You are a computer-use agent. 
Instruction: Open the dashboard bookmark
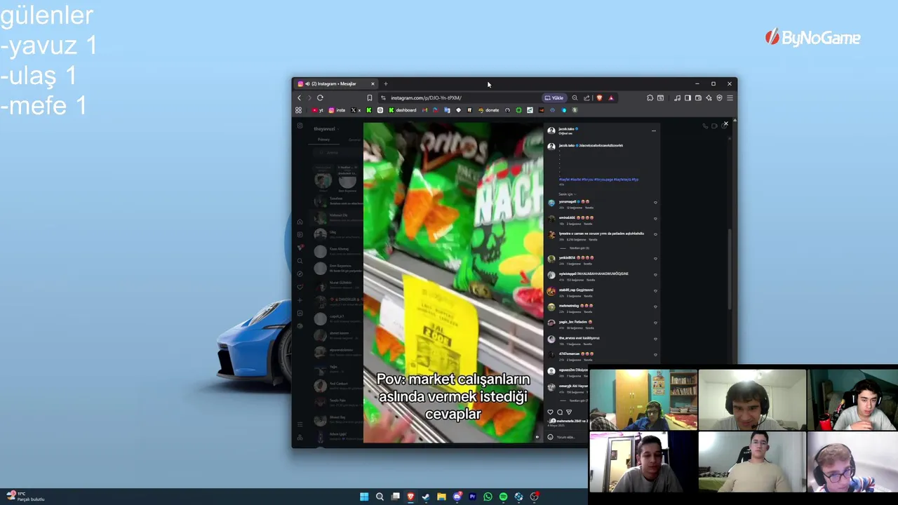tap(403, 110)
